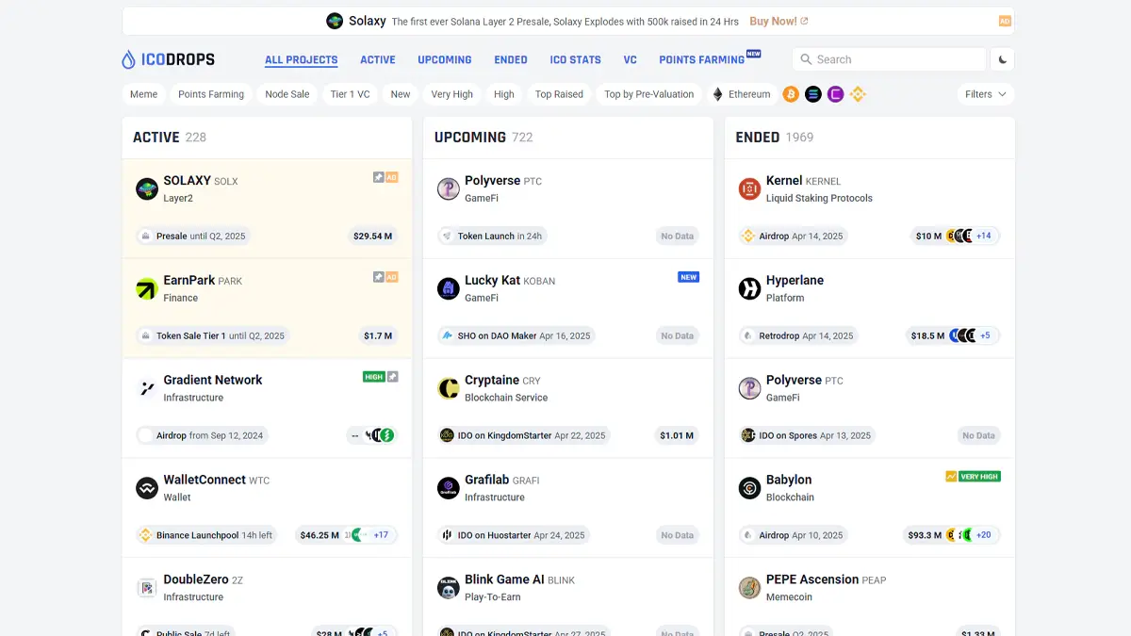This screenshot has height=636, width=1131.
Task: Click the Kernel project logo
Action: tap(749, 189)
